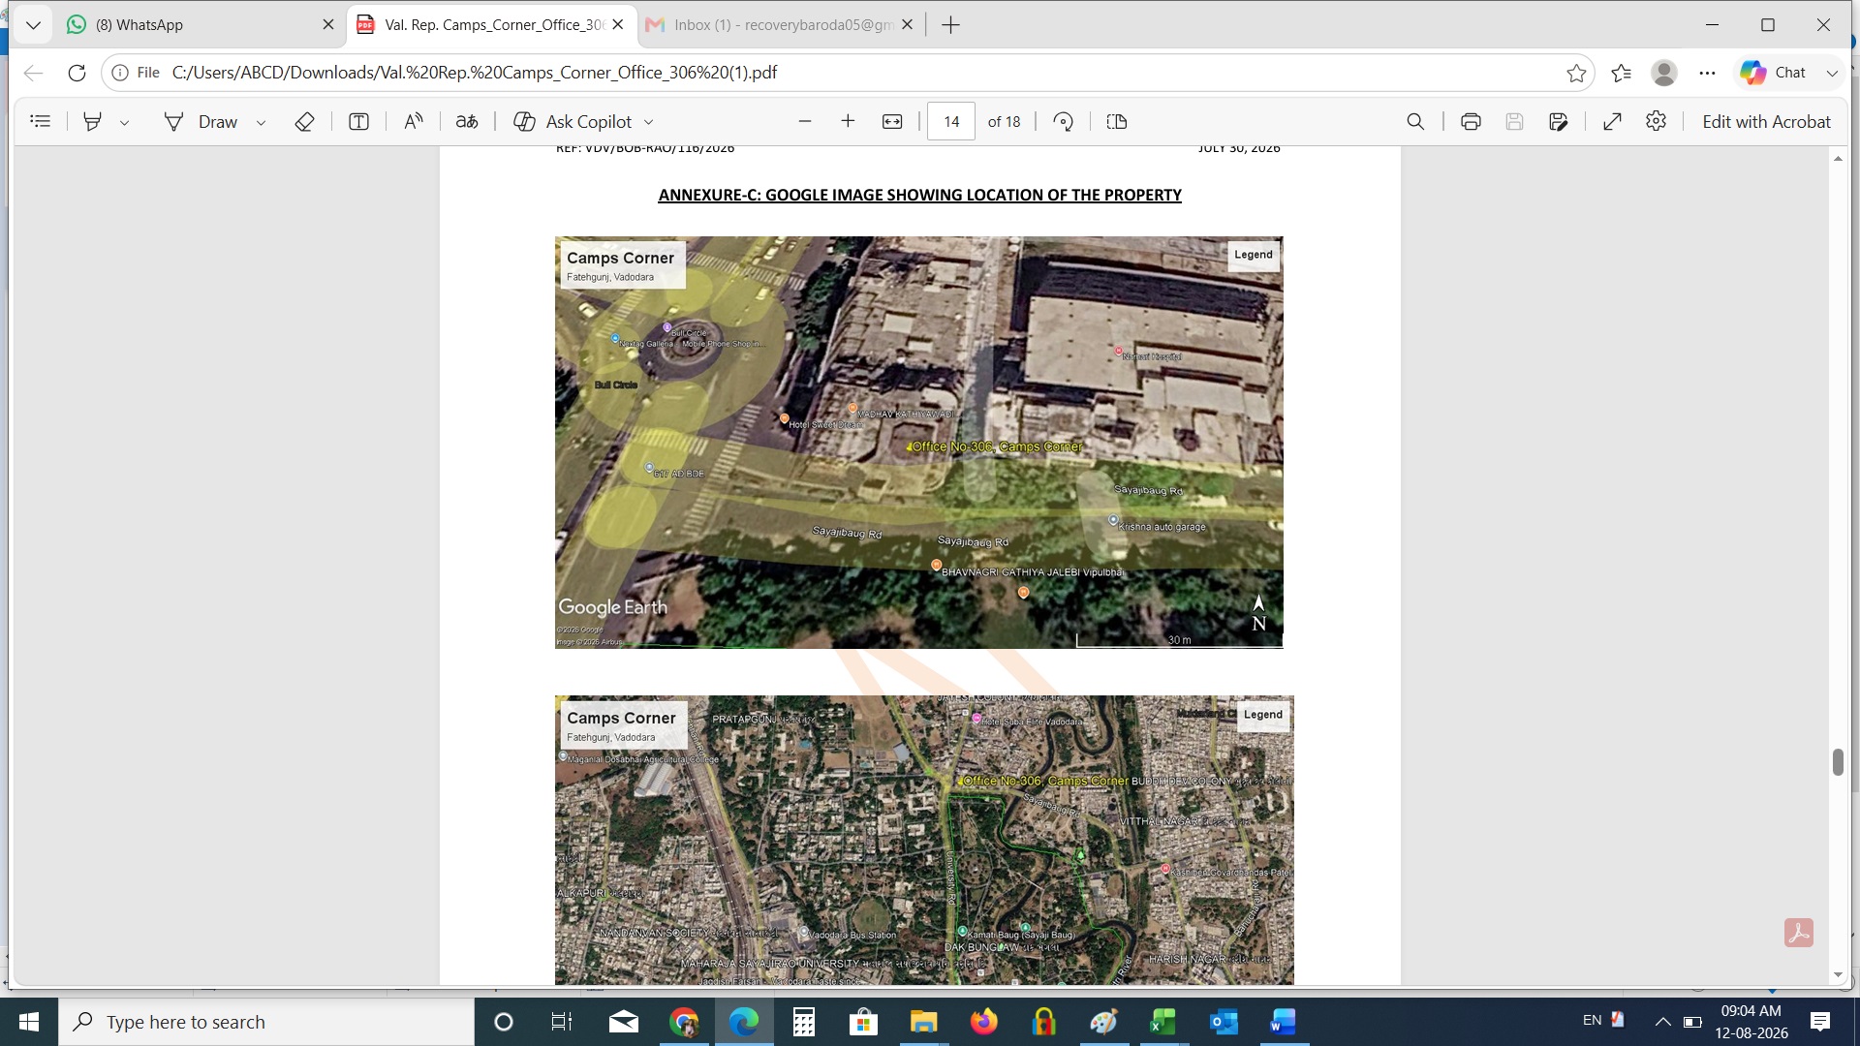Open File Explorer from taskbar
1860x1046 pixels.
[924, 1022]
